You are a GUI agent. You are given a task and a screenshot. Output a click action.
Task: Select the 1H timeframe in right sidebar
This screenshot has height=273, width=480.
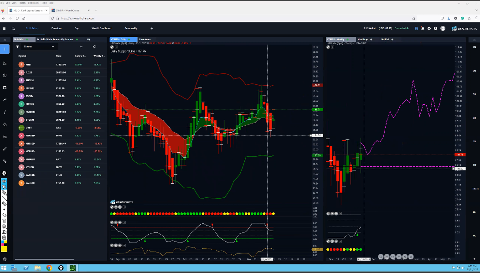pyautogui.click(x=474, y=94)
